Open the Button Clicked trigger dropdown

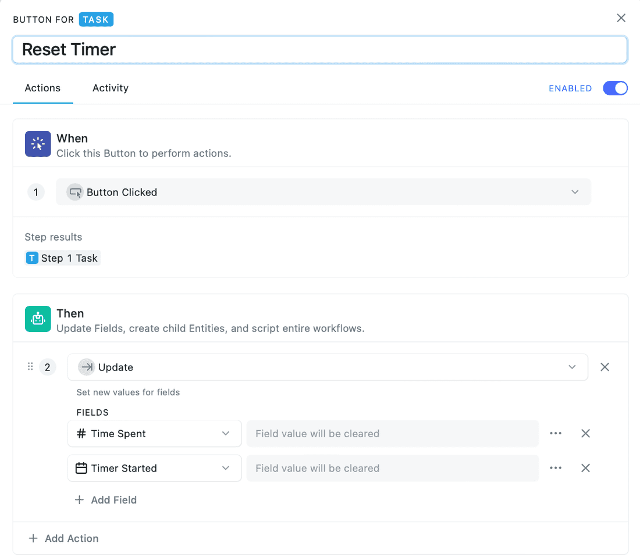click(323, 192)
